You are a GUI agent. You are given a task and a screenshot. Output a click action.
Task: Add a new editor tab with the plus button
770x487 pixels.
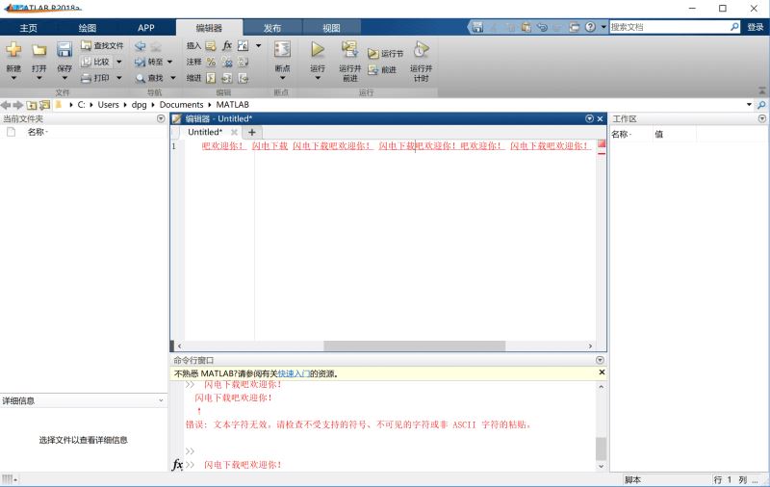(252, 132)
